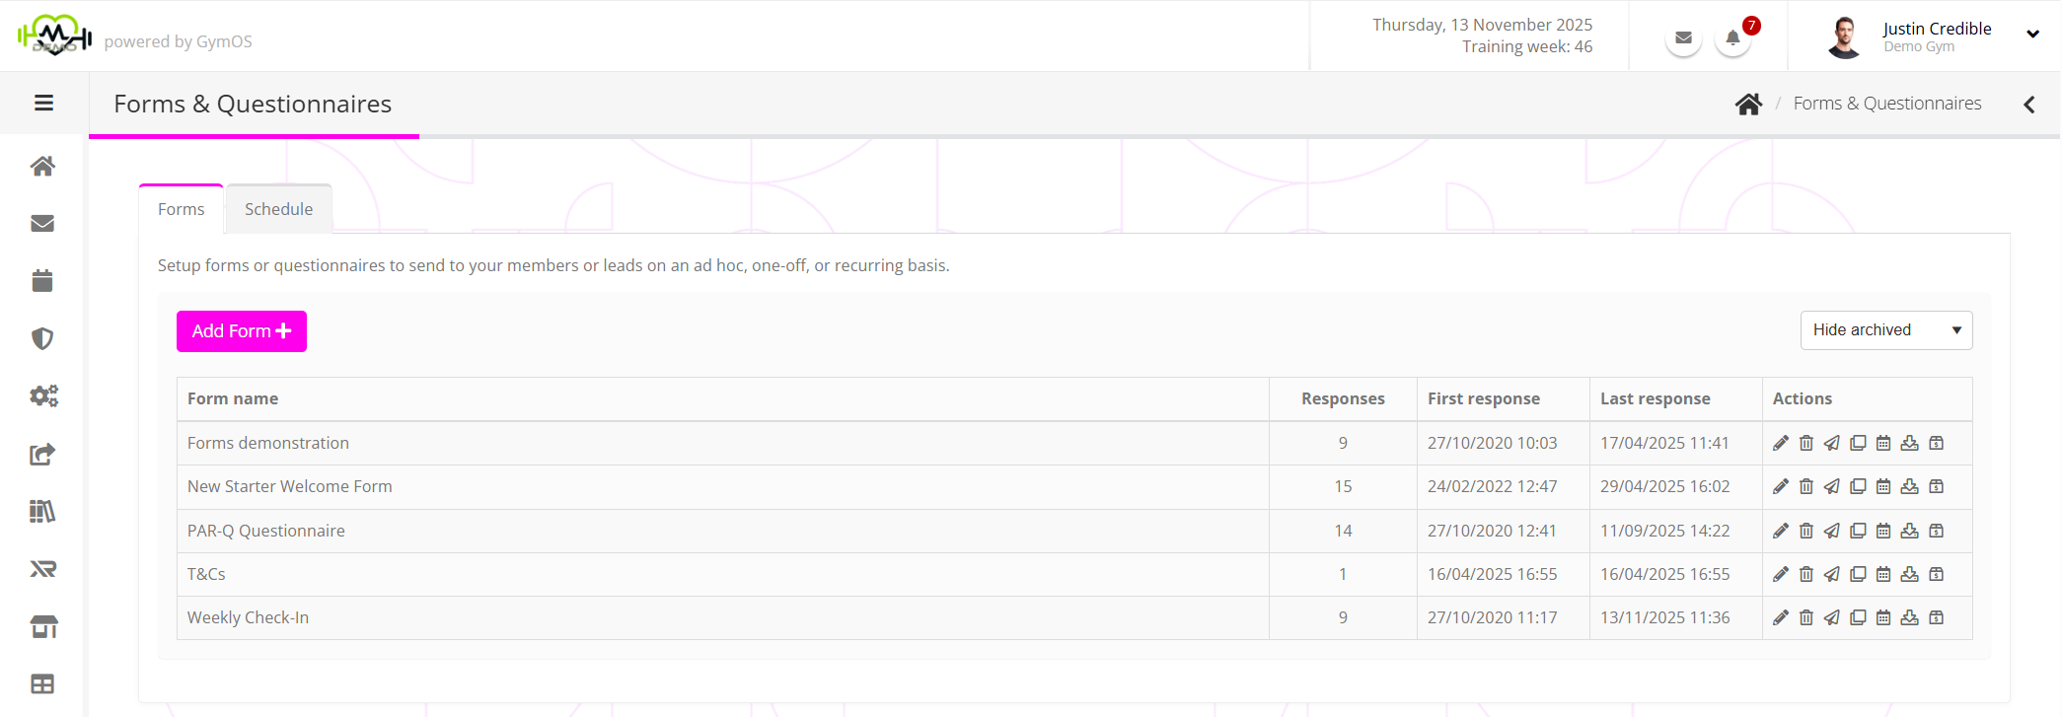The image size is (2062, 717).
Task: Click archive box icon for PAR-Q Questionnaire
Action: tap(1937, 531)
